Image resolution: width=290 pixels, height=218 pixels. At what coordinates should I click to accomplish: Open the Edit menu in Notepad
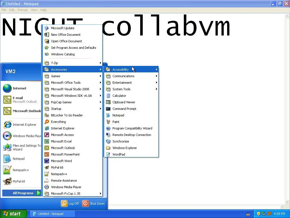pos(12,10)
